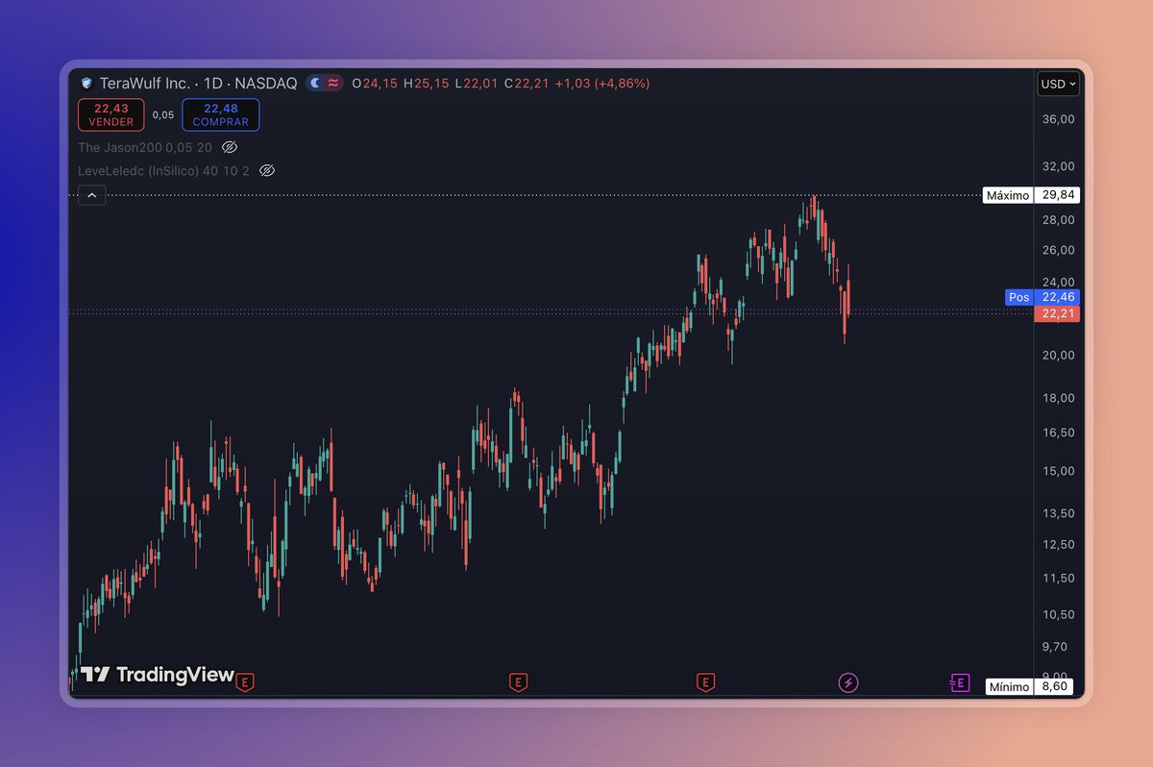
Task: Collapse the indicator legend with chevron
Action: 91,195
